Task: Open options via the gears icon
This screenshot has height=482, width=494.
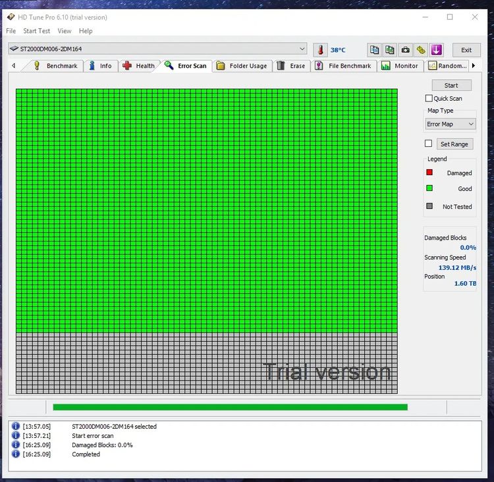Action: click(421, 50)
